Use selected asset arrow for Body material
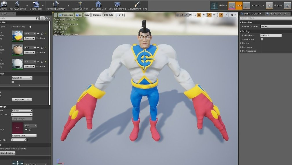Viewport: 292px width, 165px height. (x=38, y=34)
